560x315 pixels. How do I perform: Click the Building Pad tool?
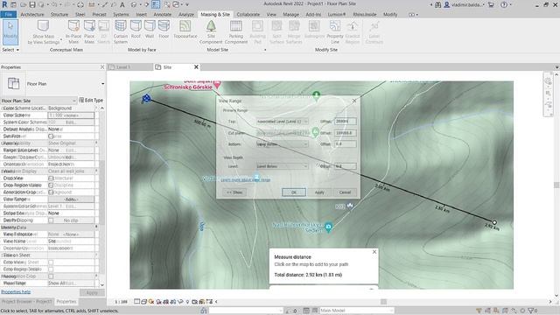point(257,31)
